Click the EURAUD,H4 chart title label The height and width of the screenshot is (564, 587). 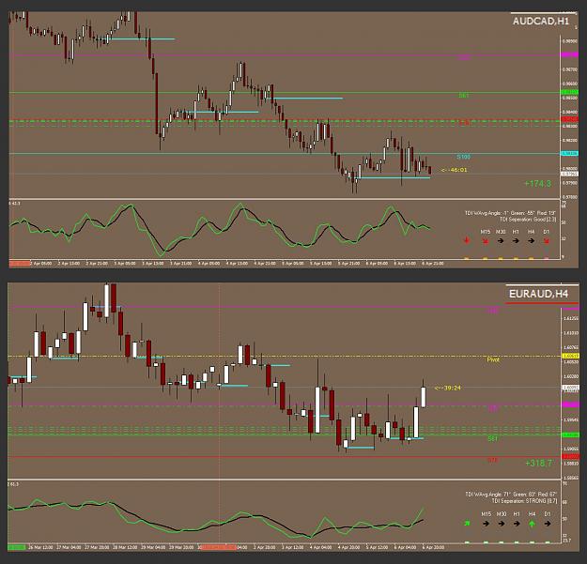click(x=538, y=294)
